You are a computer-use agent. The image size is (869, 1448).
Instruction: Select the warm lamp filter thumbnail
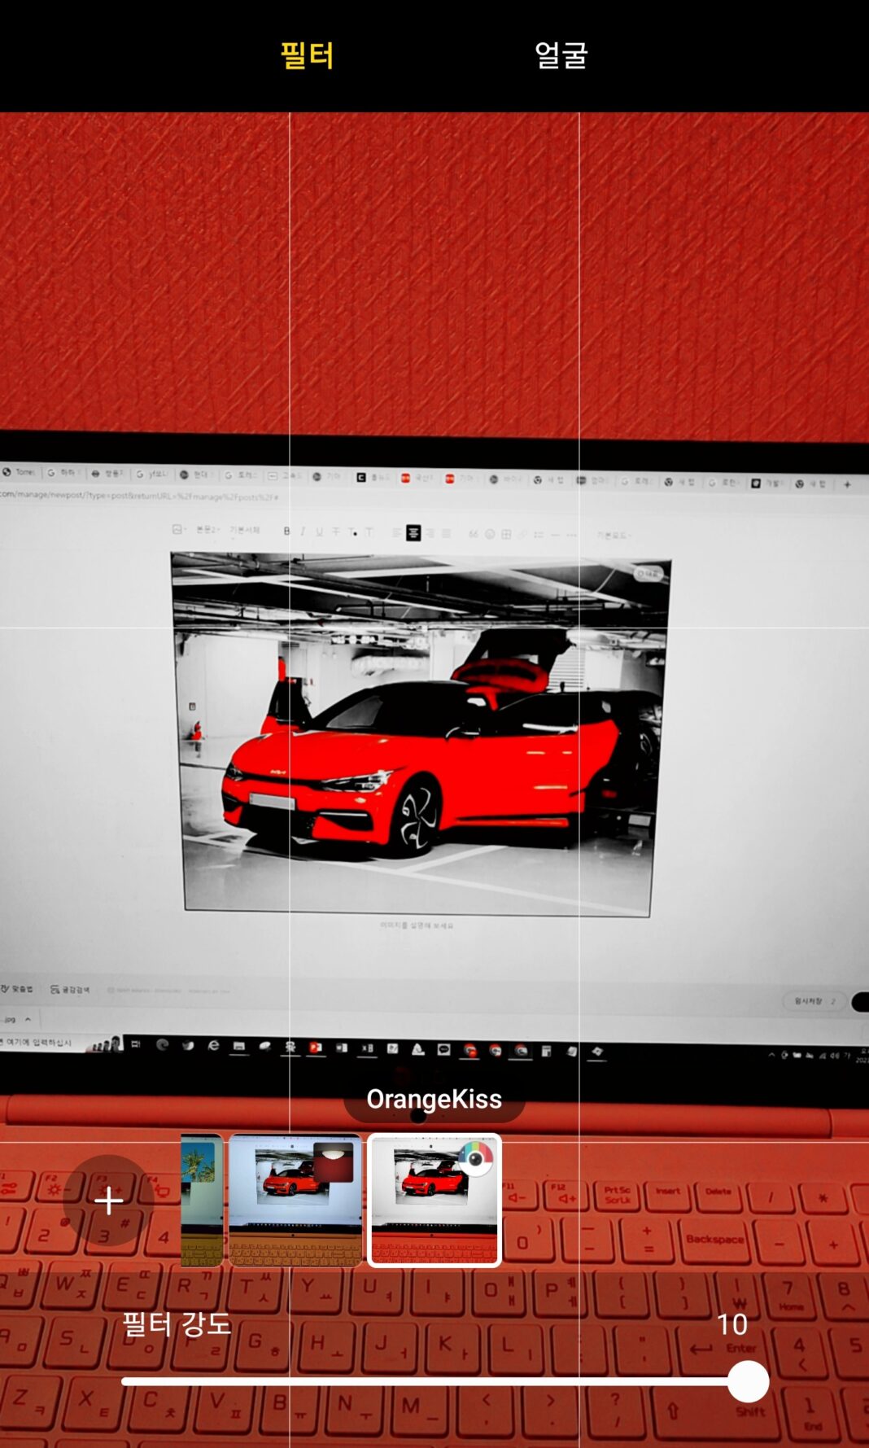pyautogui.click(x=295, y=1200)
